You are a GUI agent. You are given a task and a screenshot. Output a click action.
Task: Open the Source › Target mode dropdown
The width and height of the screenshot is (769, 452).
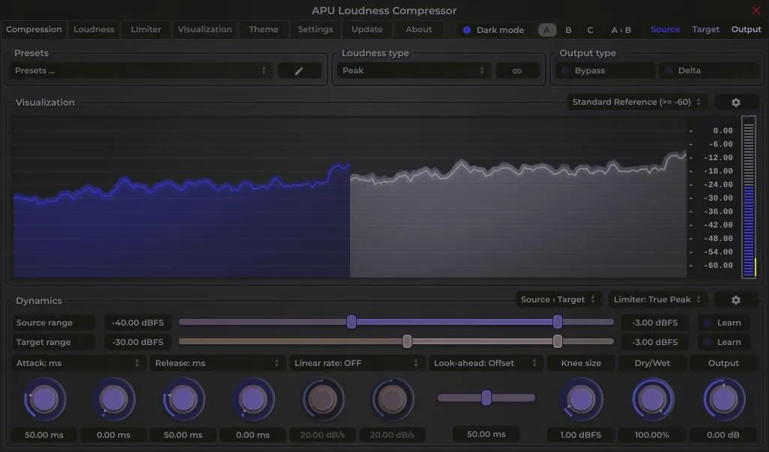(558, 299)
